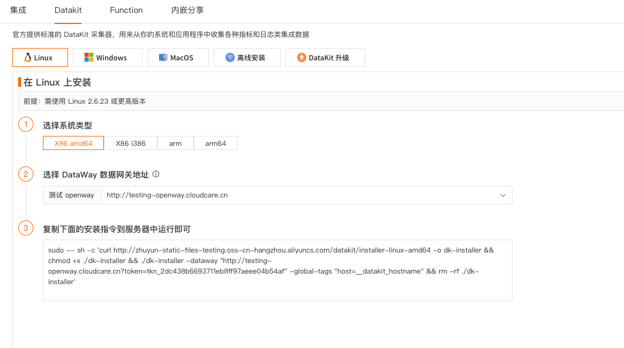Click the step 3 circle marker

coord(26,228)
